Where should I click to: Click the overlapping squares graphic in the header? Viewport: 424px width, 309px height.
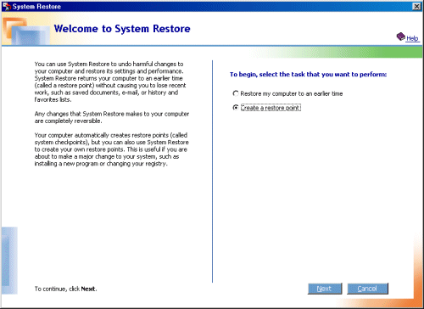(x=26, y=31)
